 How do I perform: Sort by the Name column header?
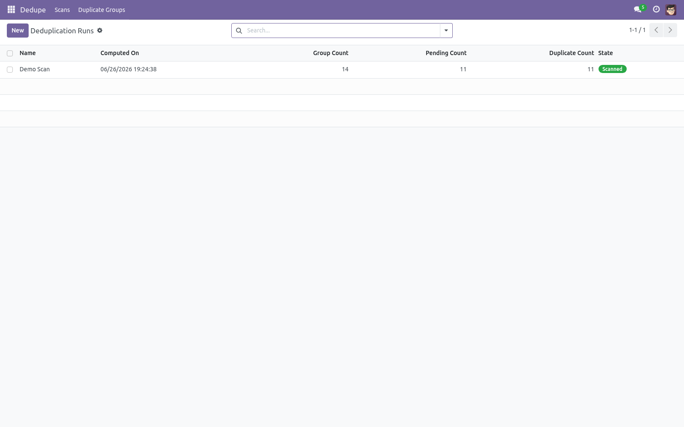(x=27, y=53)
